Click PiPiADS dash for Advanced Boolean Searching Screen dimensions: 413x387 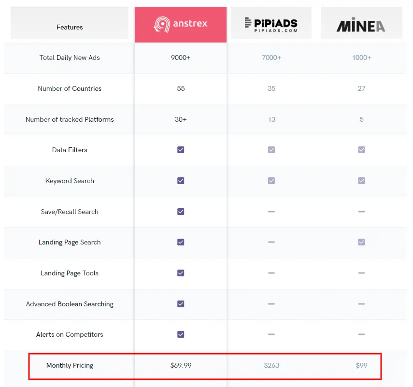pyautogui.click(x=271, y=304)
